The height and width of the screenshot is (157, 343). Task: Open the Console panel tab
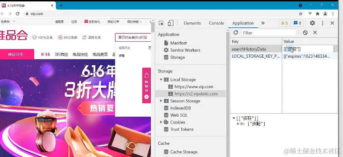(x=216, y=23)
